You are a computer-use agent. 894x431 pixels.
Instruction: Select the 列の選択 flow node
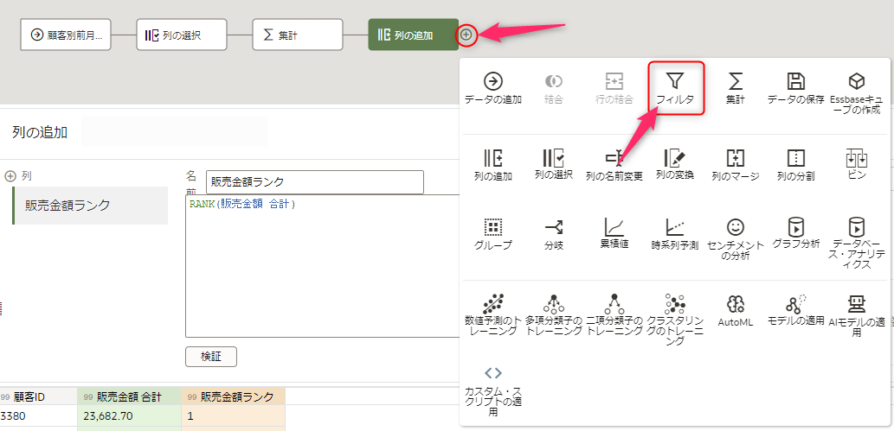pyautogui.click(x=182, y=35)
